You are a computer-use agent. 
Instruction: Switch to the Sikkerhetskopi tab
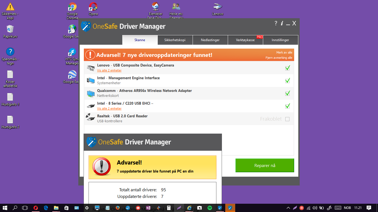[175, 40]
